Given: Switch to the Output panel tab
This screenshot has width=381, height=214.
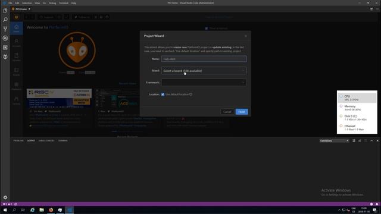Looking at the screenshot, I should (x=31, y=140).
